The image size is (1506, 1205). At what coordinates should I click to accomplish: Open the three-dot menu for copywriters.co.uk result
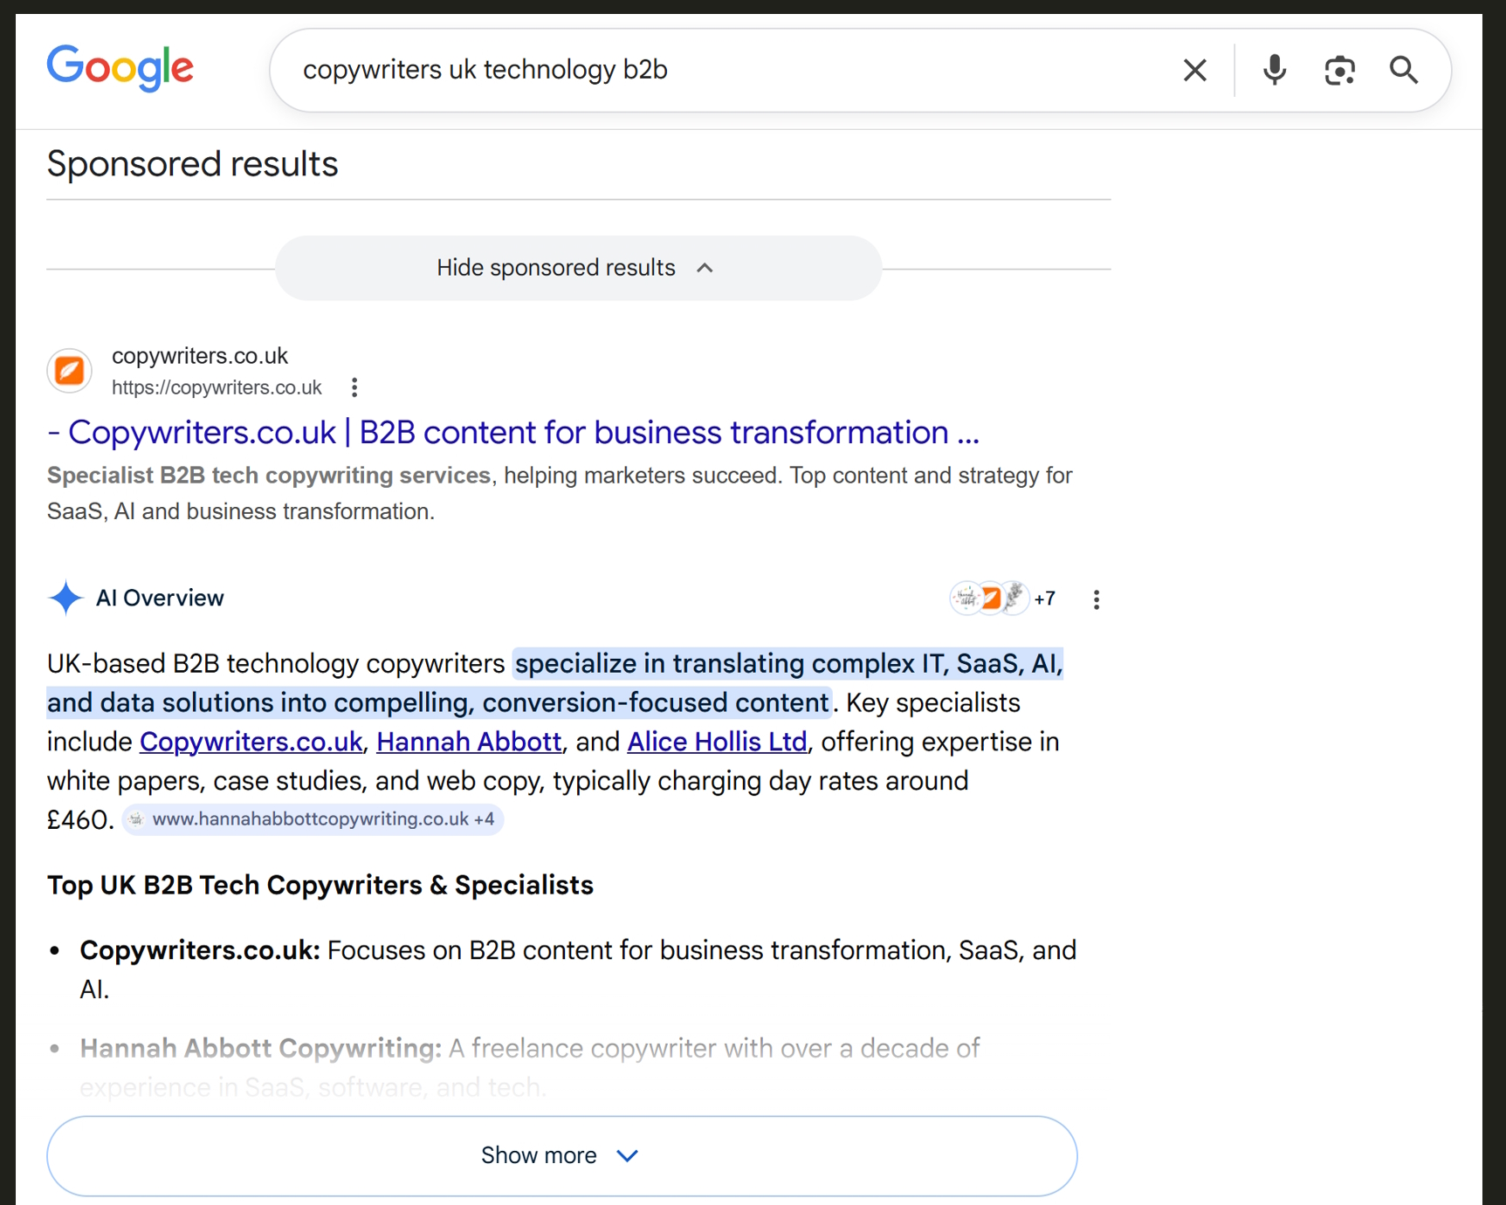pyautogui.click(x=354, y=387)
